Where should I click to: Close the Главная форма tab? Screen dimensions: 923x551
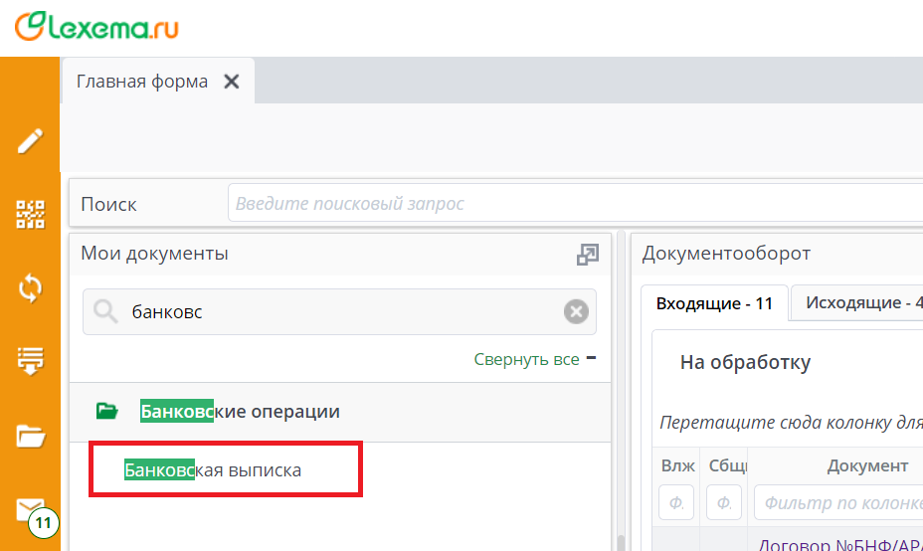coord(232,82)
